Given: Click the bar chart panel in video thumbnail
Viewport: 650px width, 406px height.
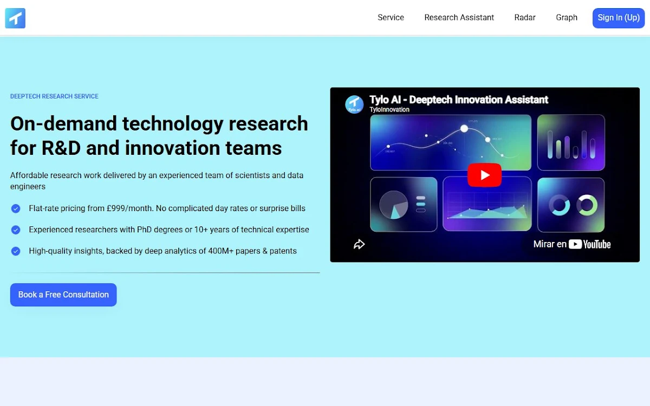Looking at the screenshot, I should [571, 142].
